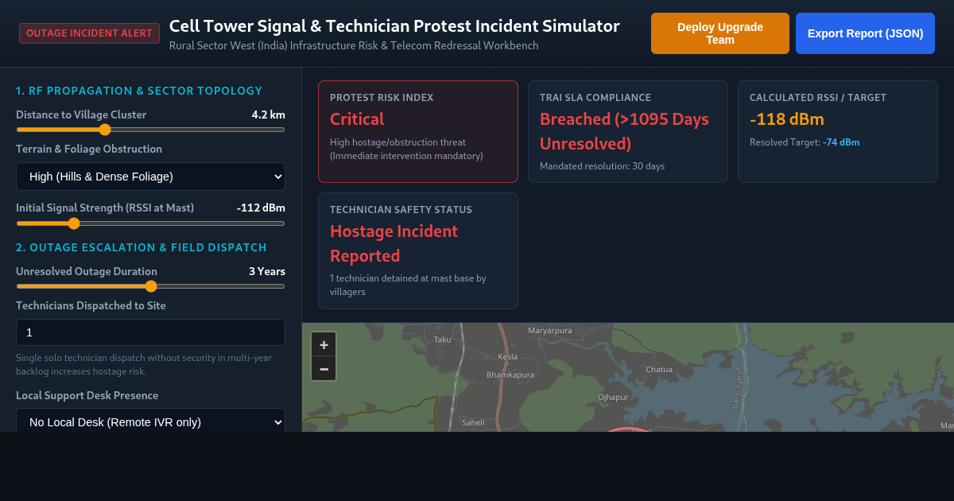Screen dimensions: 954x501
Task: Click the Breached (>1095 Days Unresolved) text
Action: tap(624, 131)
